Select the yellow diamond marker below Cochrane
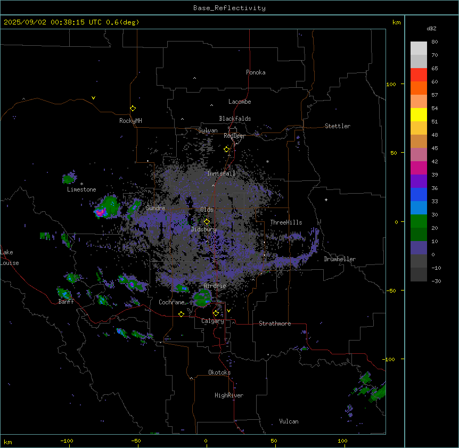Viewport: 459px width, 448px height. 181,314
